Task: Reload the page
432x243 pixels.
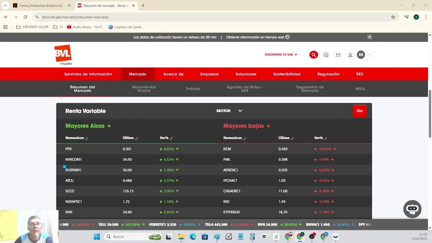Action: point(25,17)
